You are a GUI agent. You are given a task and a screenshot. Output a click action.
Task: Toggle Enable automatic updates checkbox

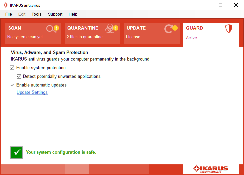point(12,85)
